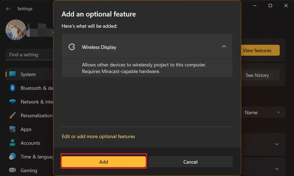
Task: Click the back arrow in Settings
Action: tap(8, 9)
